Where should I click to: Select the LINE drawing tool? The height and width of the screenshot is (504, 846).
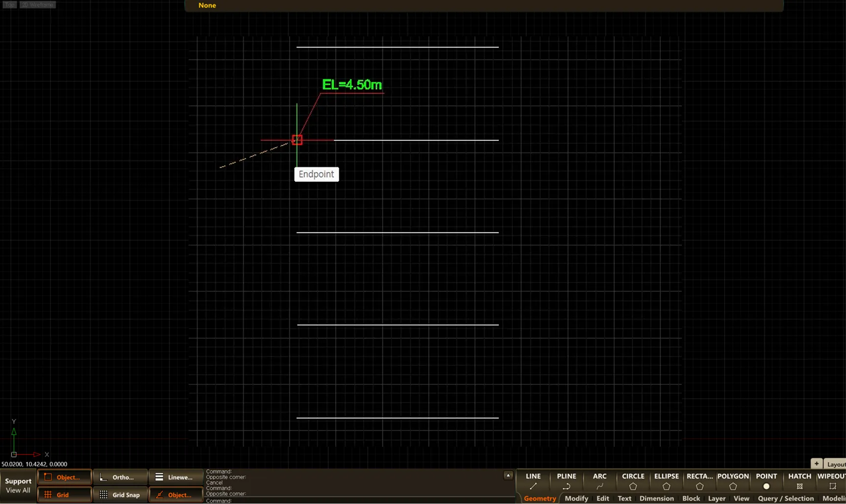tap(533, 481)
